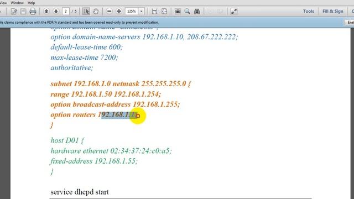The image size is (354, 199).
Task: Click the DNS address 208.67.222.222;
Action: (x=212, y=37)
